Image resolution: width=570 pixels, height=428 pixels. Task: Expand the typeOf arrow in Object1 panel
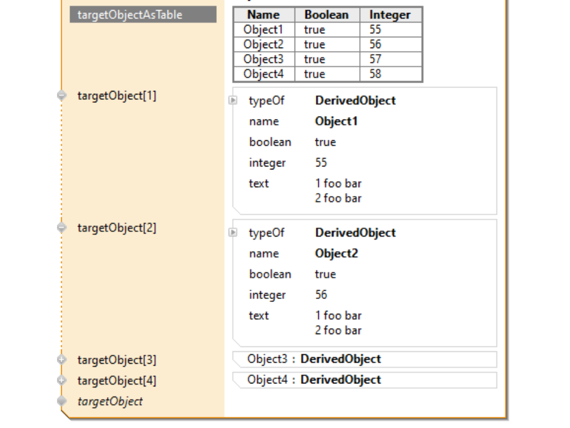[x=233, y=100]
